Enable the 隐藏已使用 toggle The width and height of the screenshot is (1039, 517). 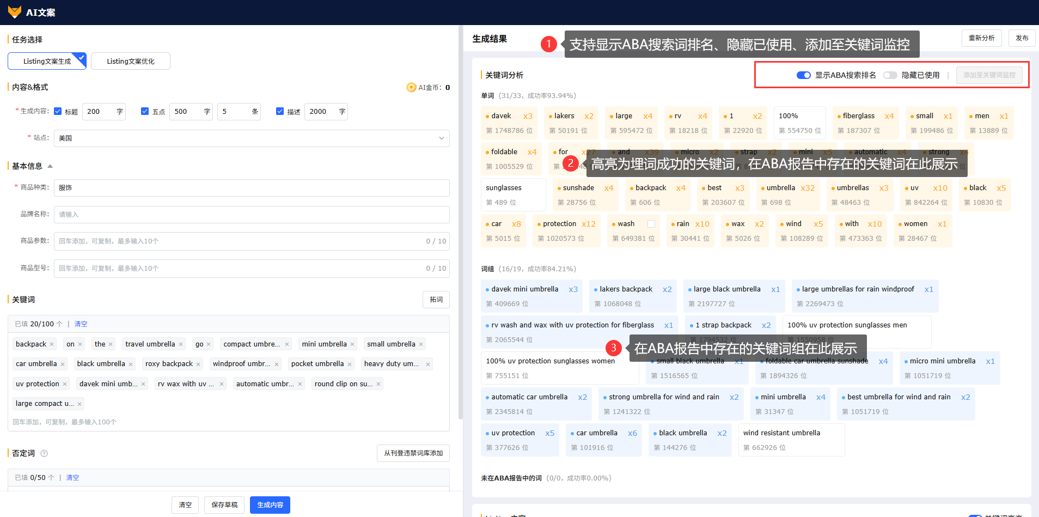click(x=890, y=75)
